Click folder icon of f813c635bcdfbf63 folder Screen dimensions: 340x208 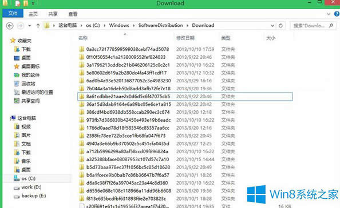pos(81,198)
